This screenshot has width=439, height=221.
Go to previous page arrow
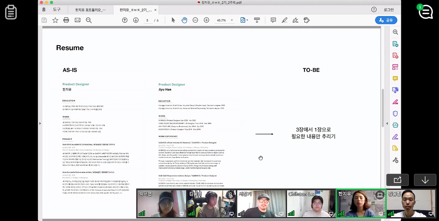[125, 20]
